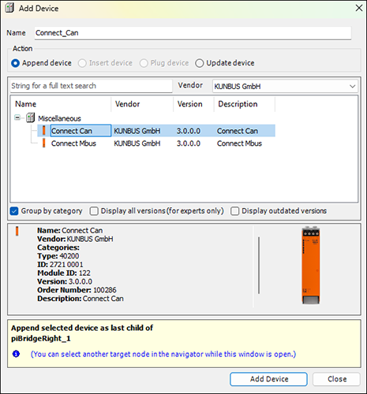Image resolution: width=367 pixels, height=394 pixels.
Task: Click KUNBUS GmbH in the Connect Can row
Action: 137,131
